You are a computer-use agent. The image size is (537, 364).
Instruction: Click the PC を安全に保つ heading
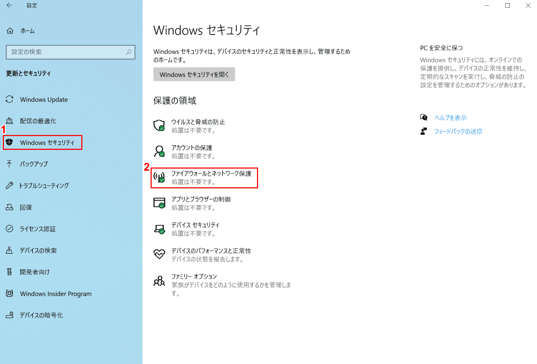441,48
